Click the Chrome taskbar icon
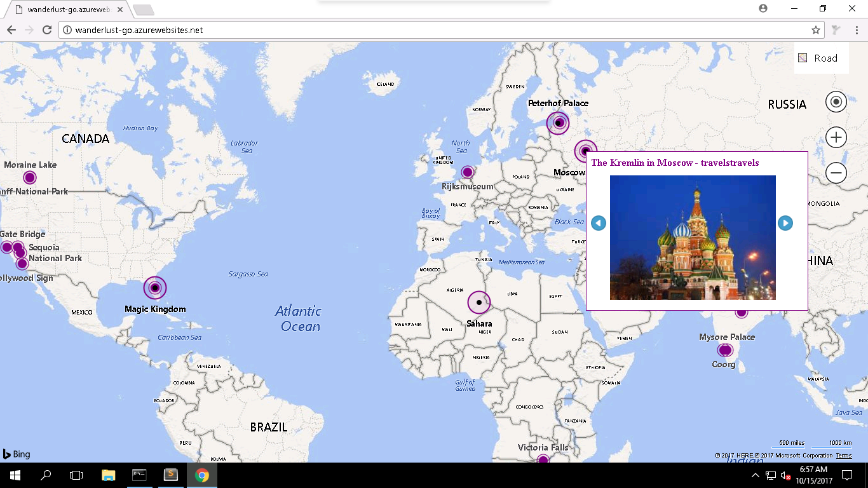 (201, 475)
